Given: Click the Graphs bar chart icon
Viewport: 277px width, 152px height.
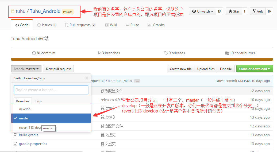Looking at the screenshot, I should pyautogui.click(x=149, y=25).
